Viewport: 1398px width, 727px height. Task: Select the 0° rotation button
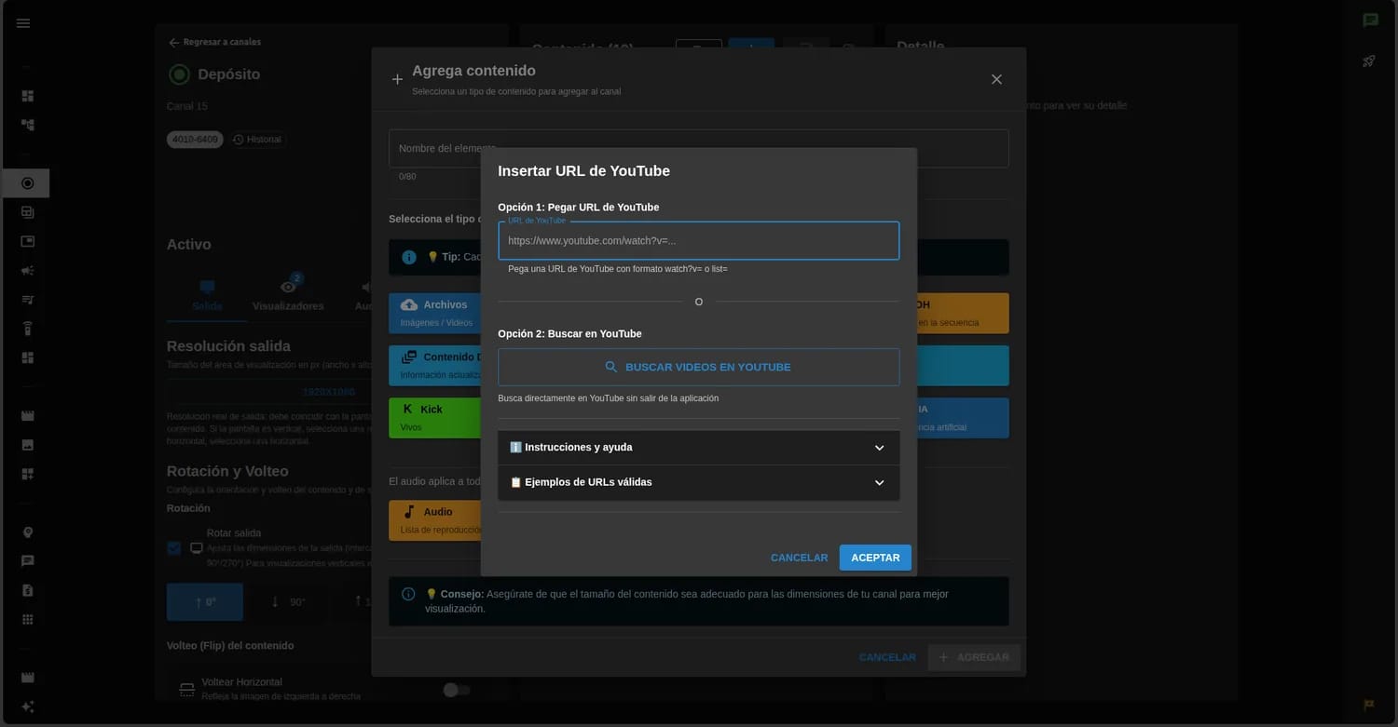[205, 602]
